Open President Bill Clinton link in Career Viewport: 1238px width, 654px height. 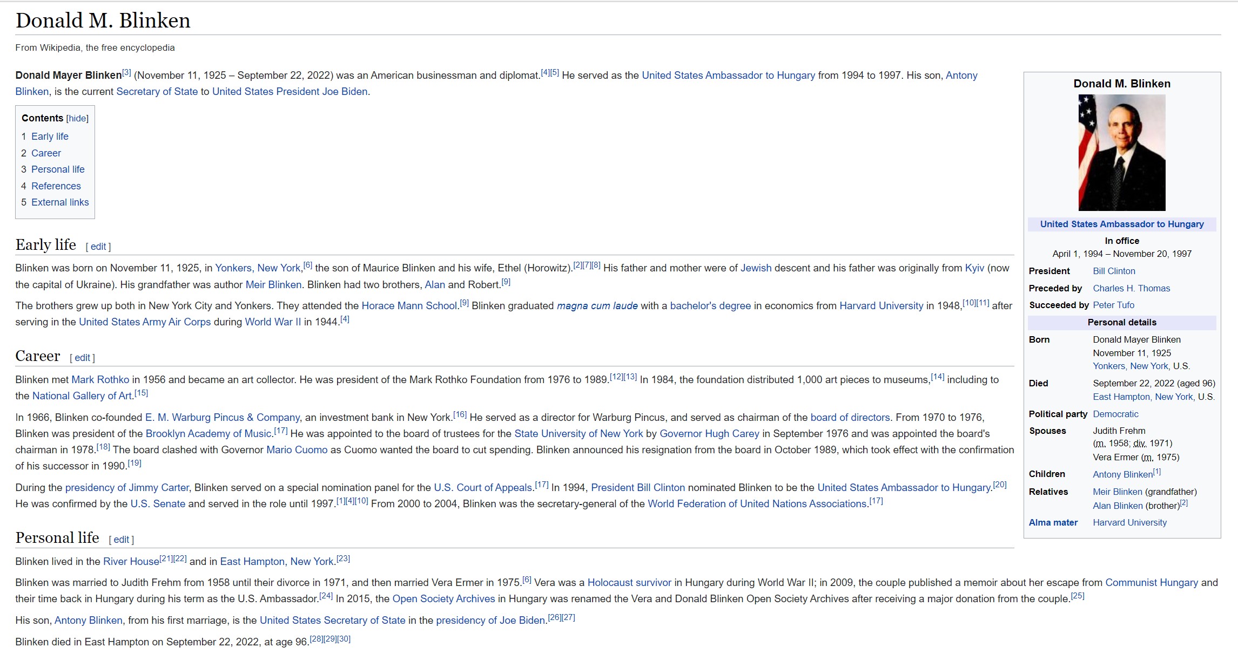[x=638, y=488]
